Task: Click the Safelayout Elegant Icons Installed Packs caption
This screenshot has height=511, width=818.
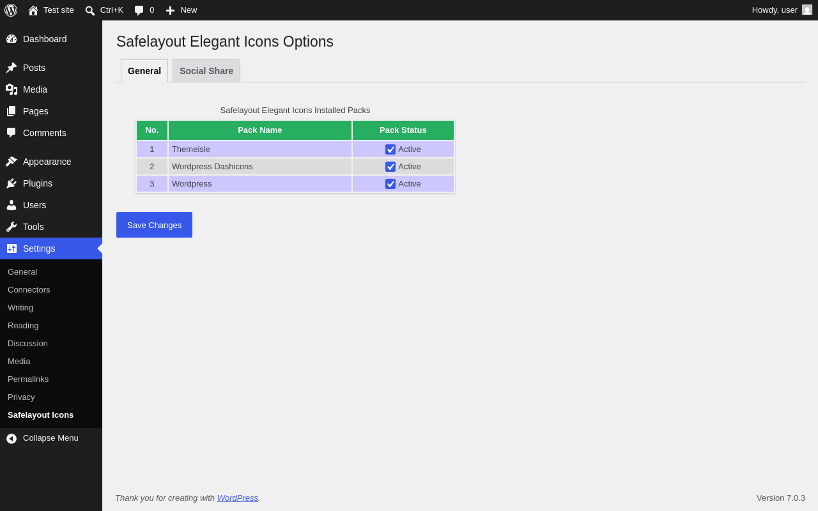Action: 295,111
